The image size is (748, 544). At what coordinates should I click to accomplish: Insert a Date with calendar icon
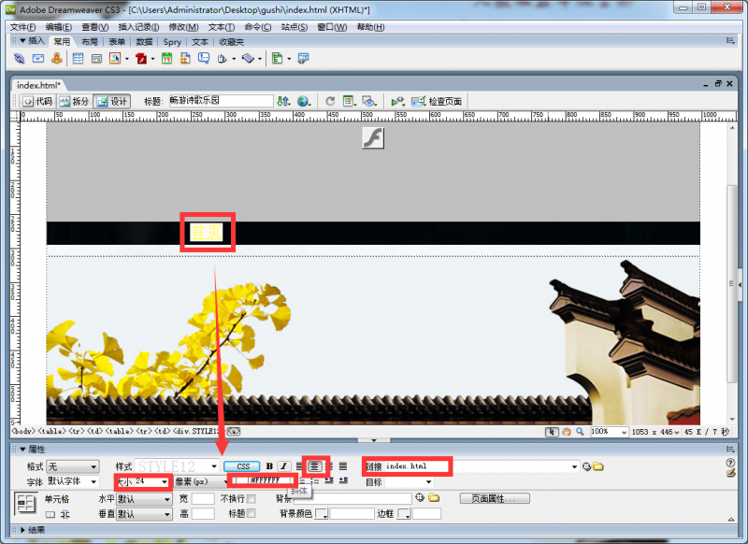point(166,59)
